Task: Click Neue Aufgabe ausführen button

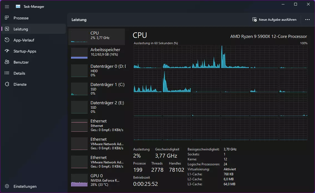Action: [x=274, y=19]
